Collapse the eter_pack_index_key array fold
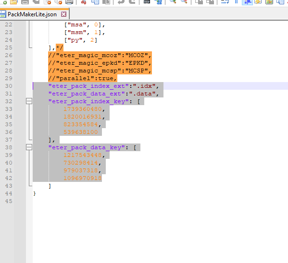The width and height of the screenshot is (288, 263). point(29,101)
